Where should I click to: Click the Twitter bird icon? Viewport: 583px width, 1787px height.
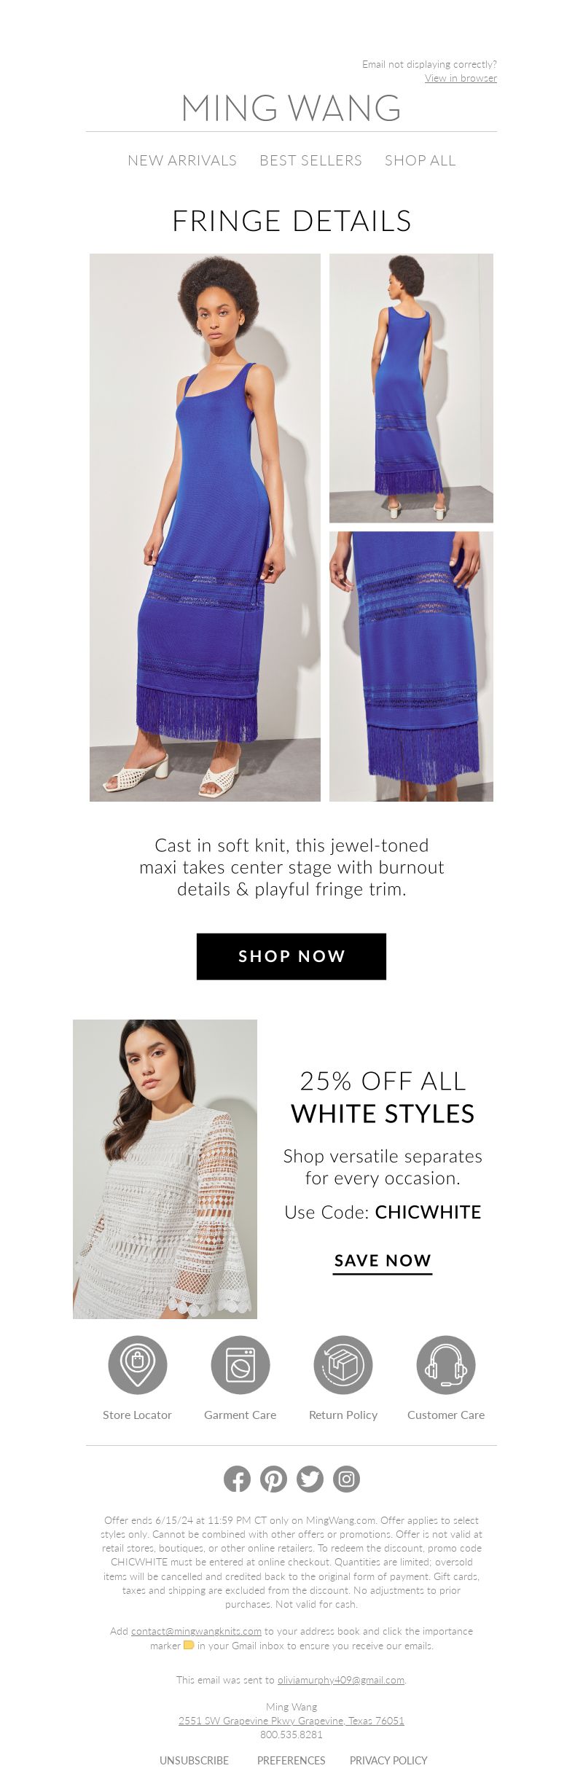click(x=310, y=1479)
